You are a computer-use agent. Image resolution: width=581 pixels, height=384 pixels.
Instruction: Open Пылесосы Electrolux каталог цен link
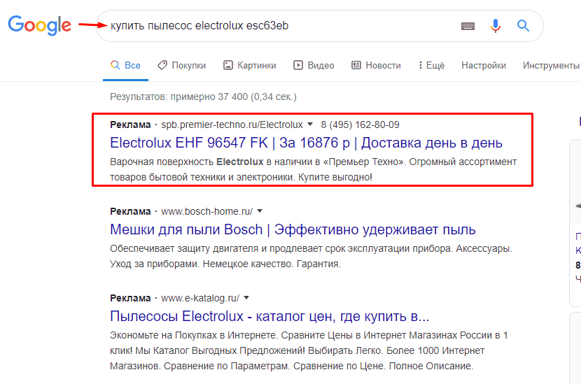click(x=269, y=316)
